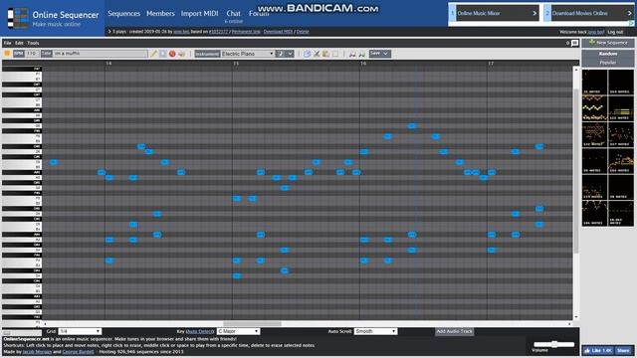Open the Tools menu
This screenshot has width=637, height=358.
click(33, 43)
